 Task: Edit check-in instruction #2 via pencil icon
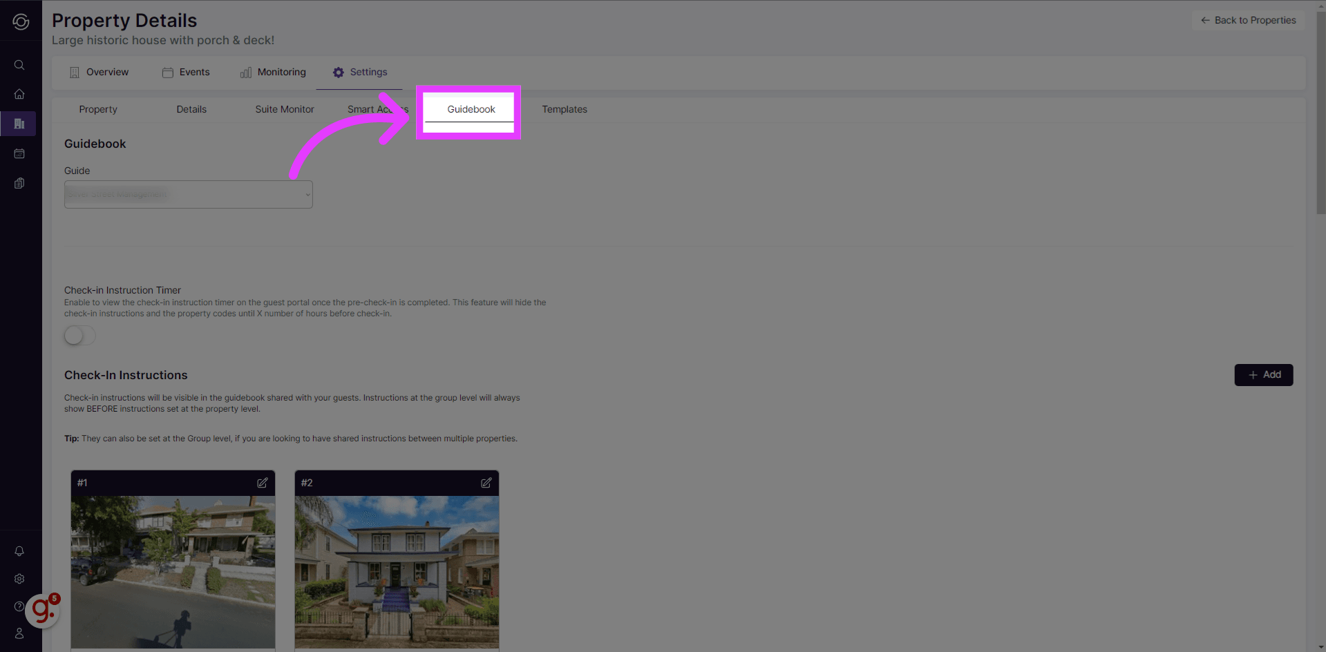pyautogui.click(x=486, y=483)
